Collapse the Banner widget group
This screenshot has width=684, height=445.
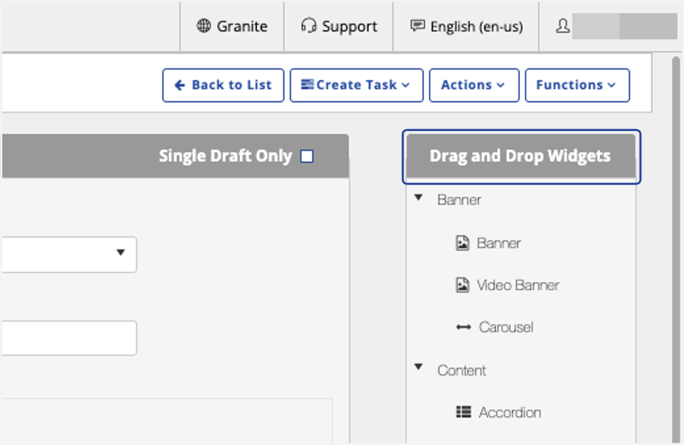click(419, 198)
